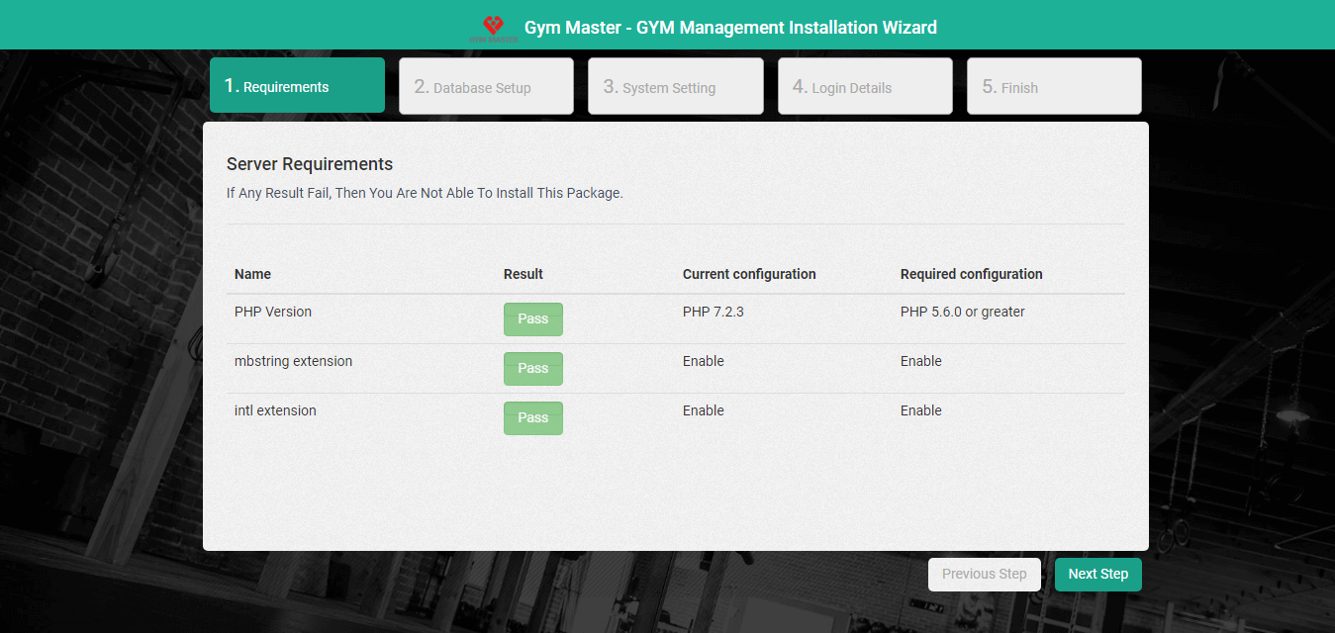This screenshot has height=633, width=1335.
Task: Click the Required configuration column header
Action: (971, 274)
